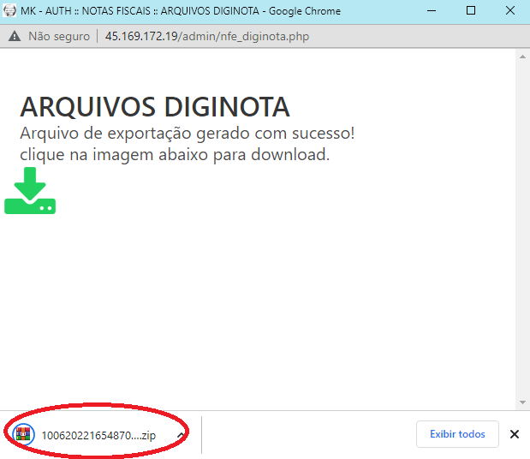Click the green download image
The height and width of the screenshot is (459, 530).
tap(30, 191)
